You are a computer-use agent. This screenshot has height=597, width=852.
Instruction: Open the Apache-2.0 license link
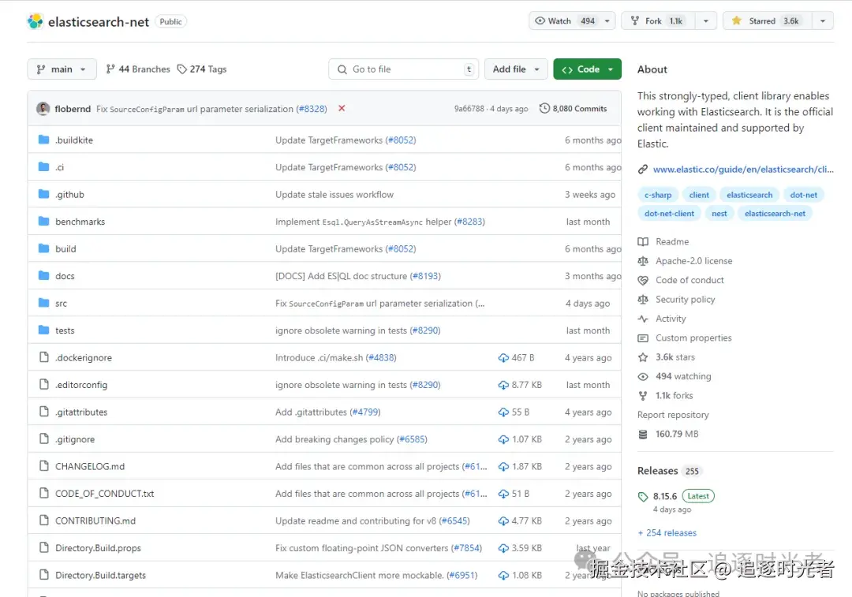point(694,261)
